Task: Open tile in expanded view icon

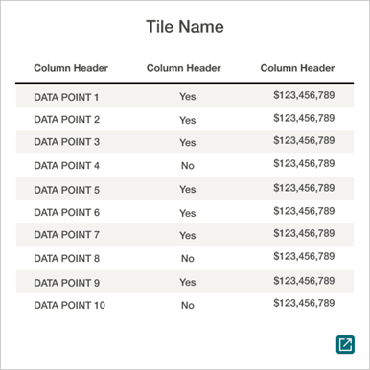Action: pyautogui.click(x=345, y=344)
